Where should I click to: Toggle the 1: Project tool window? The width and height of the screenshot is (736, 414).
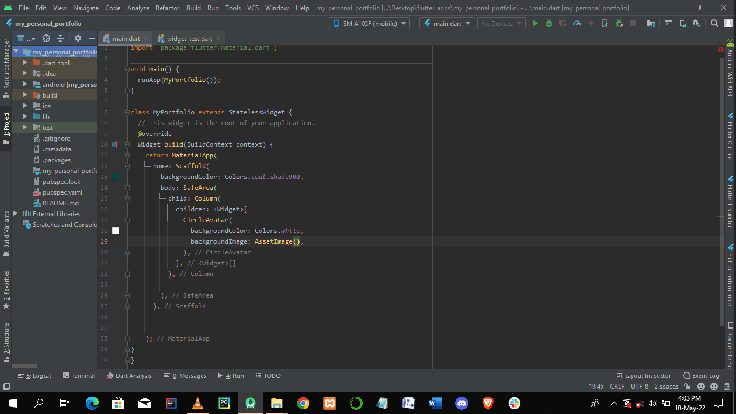click(6, 129)
